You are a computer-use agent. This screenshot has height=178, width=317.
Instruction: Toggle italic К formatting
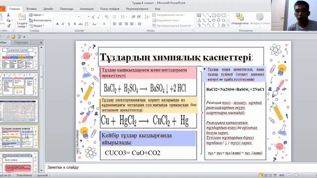tap(63, 24)
